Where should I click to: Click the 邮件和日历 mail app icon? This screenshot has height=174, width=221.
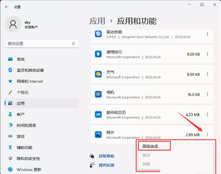click(98, 115)
